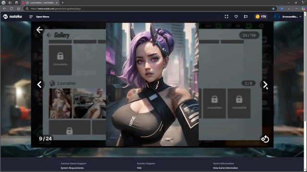Click Open Menu label
Screen dimensions: 307x172
click(x=43, y=17)
